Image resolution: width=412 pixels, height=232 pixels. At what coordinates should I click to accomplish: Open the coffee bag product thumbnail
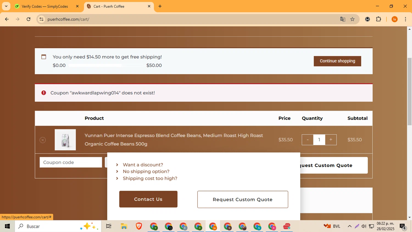[x=65, y=140]
